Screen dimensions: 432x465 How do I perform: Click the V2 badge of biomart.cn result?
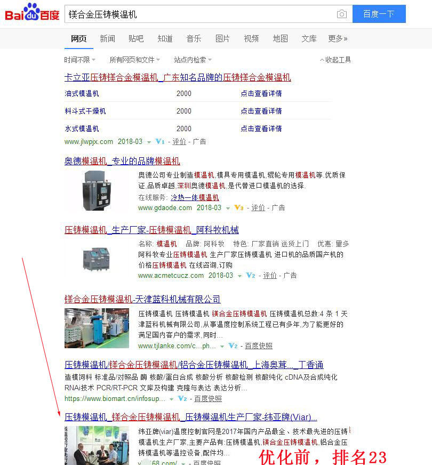click(x=182, y=398)
